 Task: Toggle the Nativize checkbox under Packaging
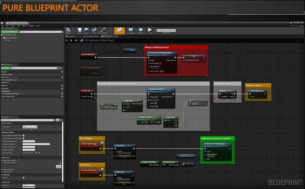(x=24, y=178)
